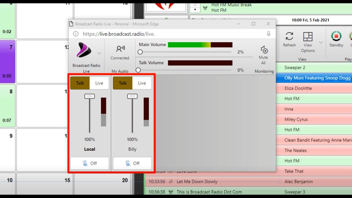Image resolution: width=352 pixels, height=198 pixels.
Task: Select Live mode for Billy channel
Action: 142,83
